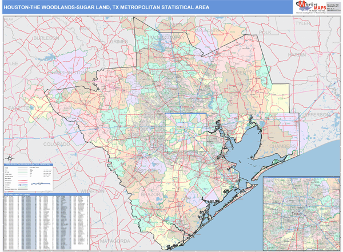Click the LIBERTY county label
Screen dimensions: 343x252
pyautogui.click(x=243, y=73)
